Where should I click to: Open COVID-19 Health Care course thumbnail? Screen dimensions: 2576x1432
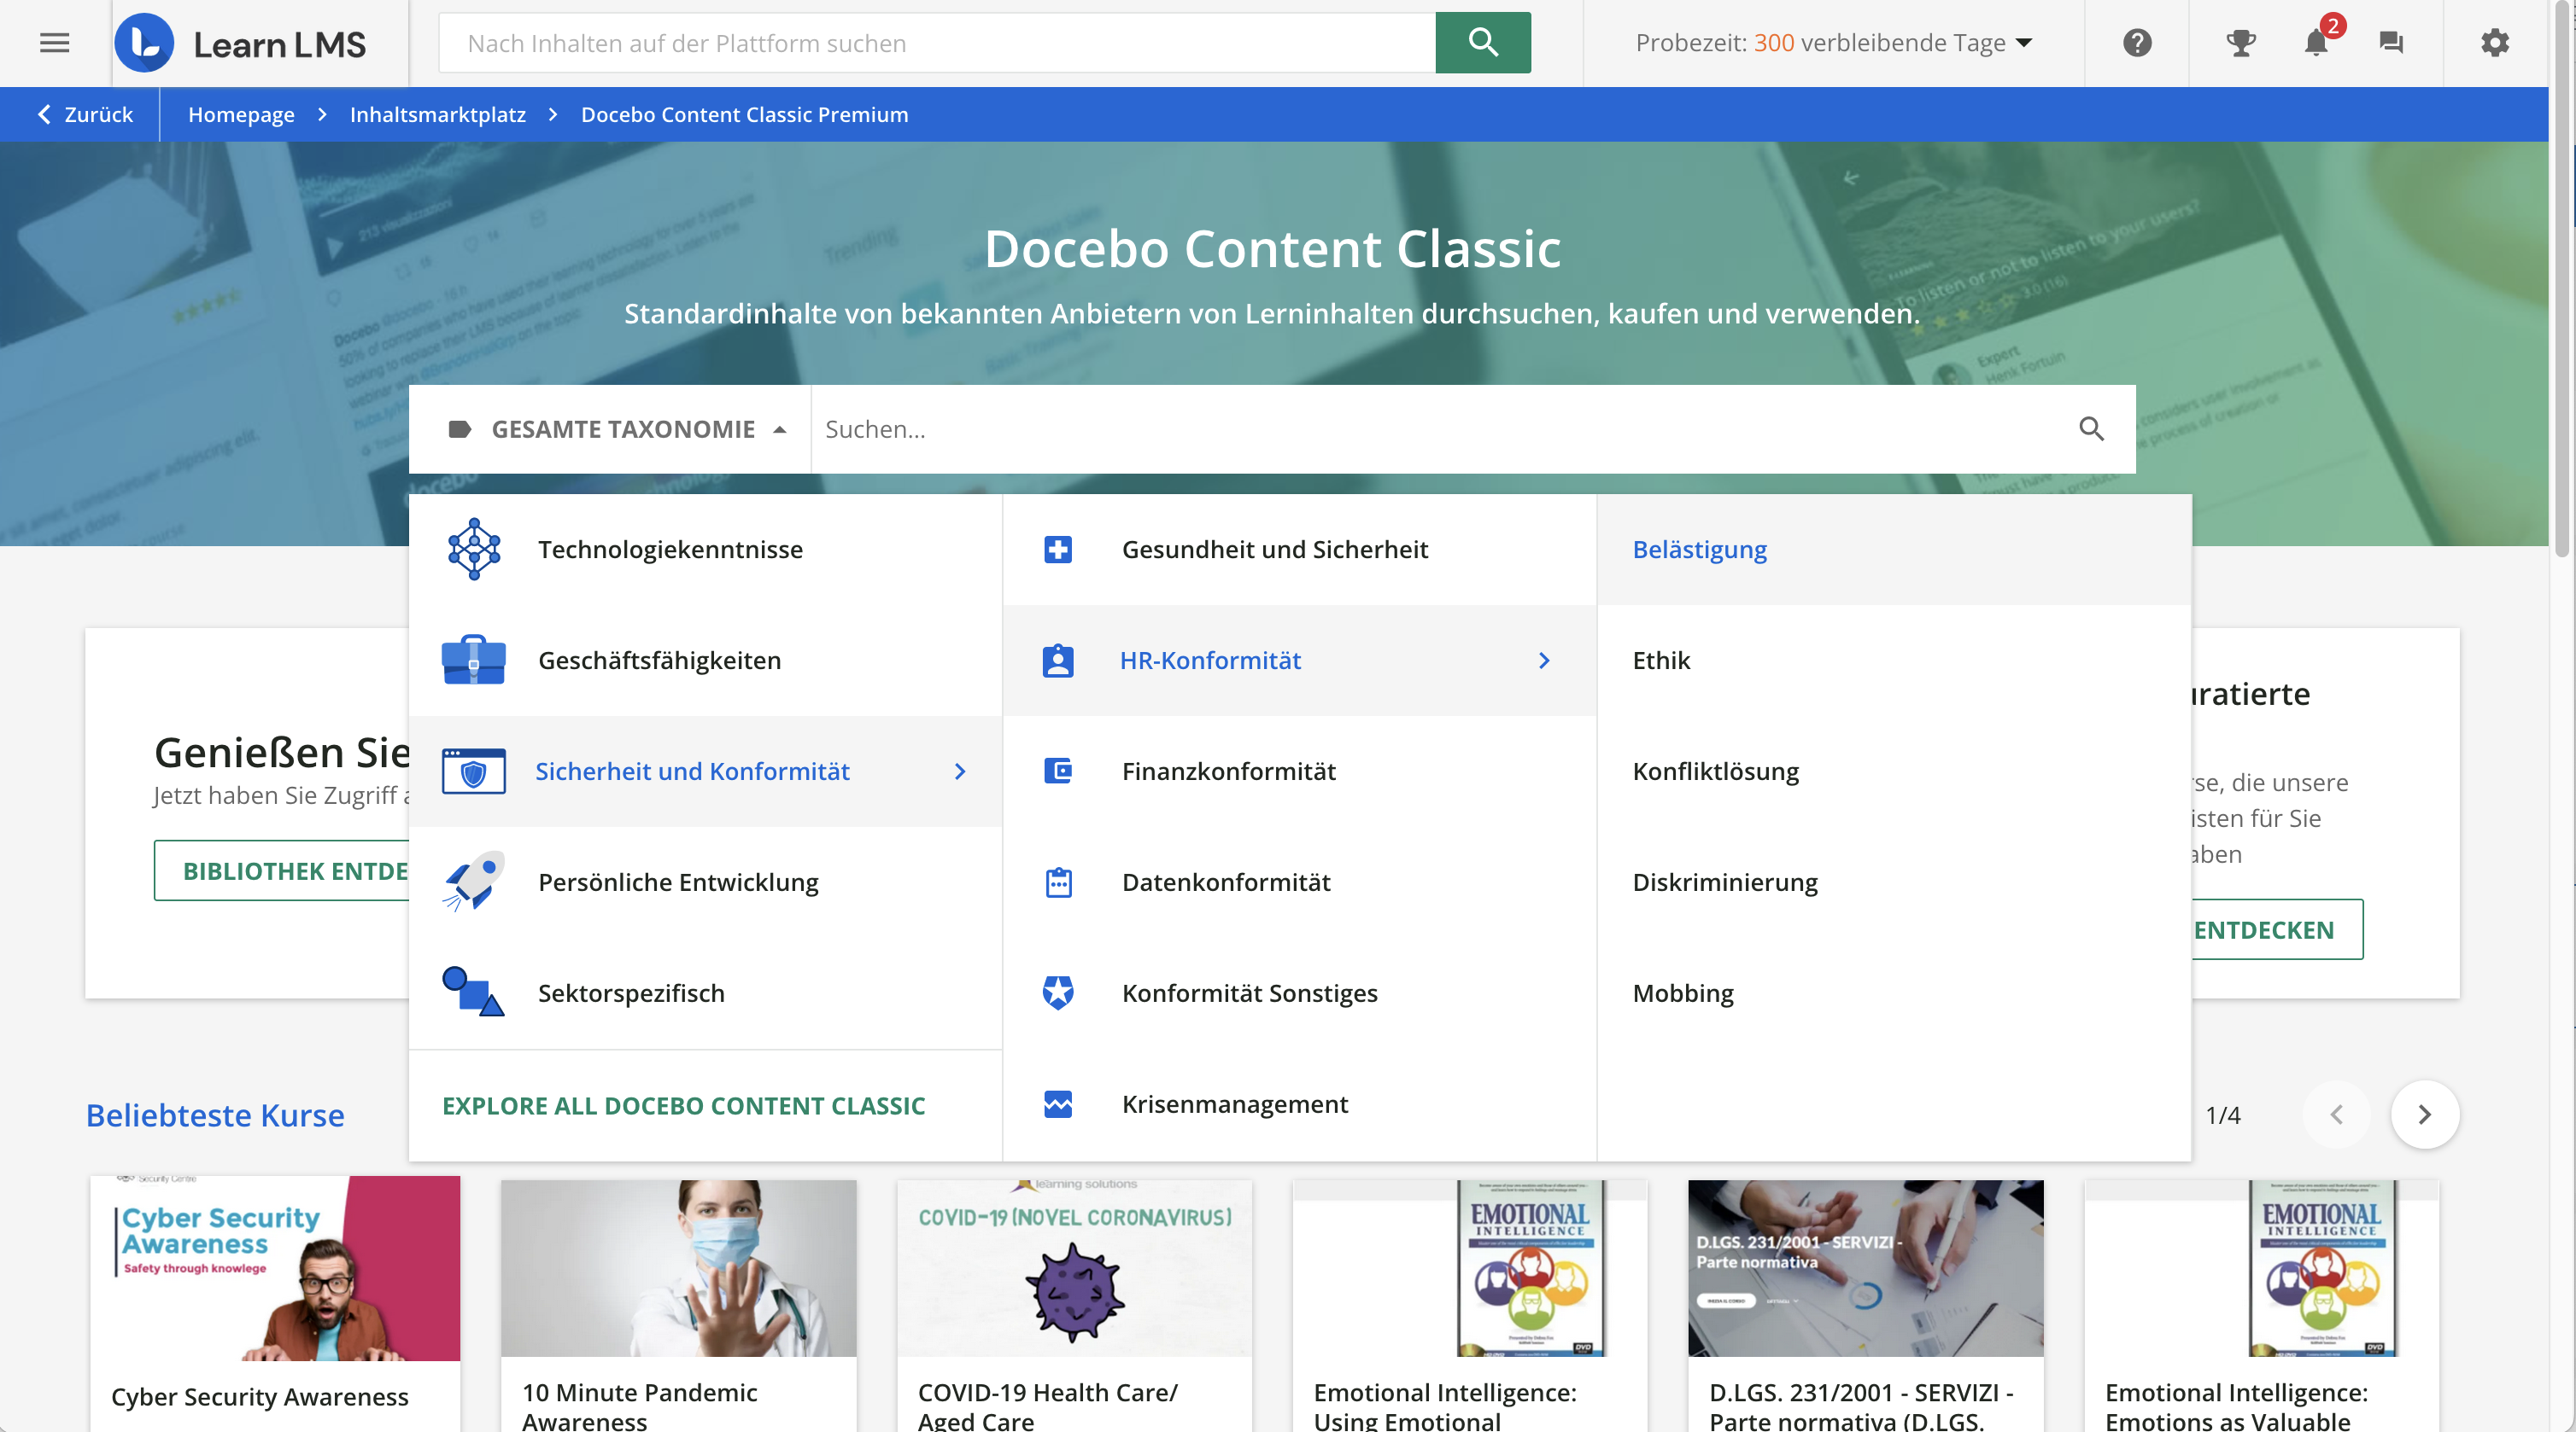coord(1074,1268)
